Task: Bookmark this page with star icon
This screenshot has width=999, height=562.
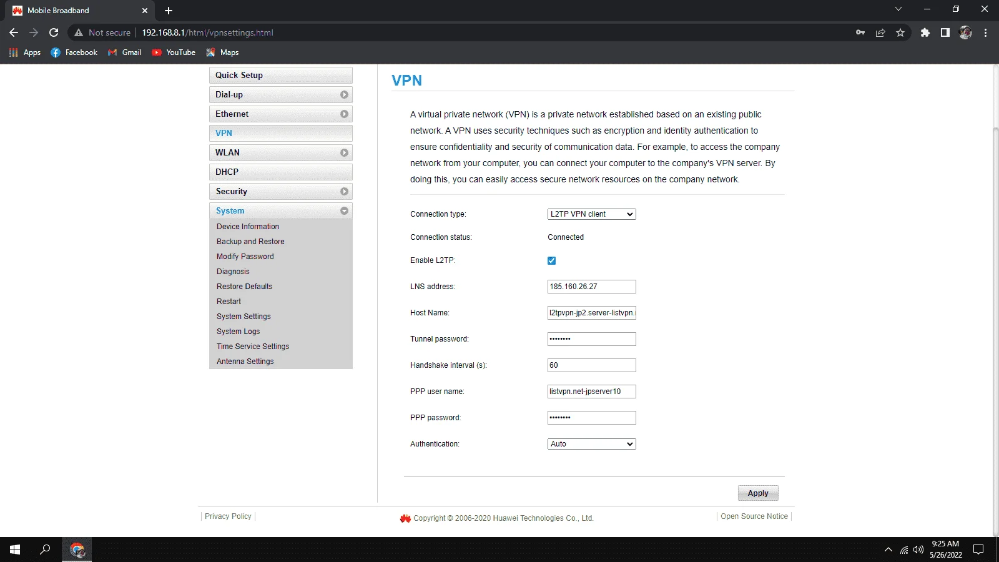Action: click(900, 32)
